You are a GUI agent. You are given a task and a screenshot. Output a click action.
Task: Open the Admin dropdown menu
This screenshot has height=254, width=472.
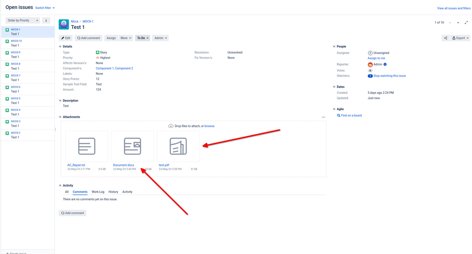point(161,38)
